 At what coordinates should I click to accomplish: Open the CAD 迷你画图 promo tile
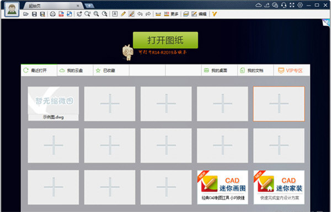[x=222, y=187]
